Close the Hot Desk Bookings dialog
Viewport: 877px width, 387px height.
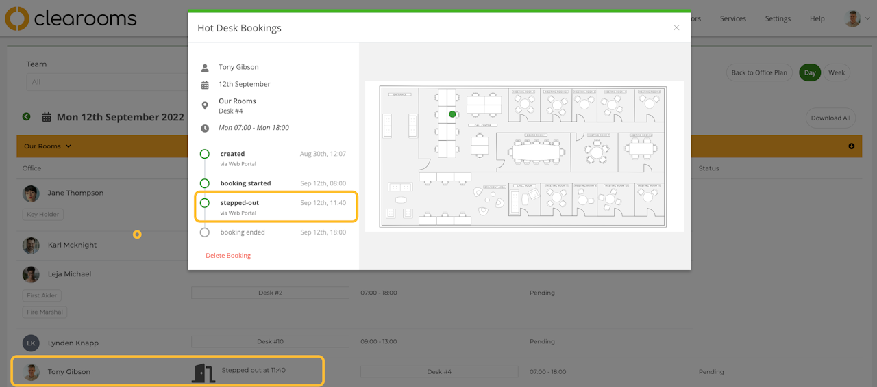pyautogui.click(x=676, y=27)
